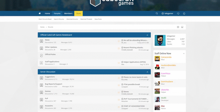Open the PvP forum link

(46, 99)
